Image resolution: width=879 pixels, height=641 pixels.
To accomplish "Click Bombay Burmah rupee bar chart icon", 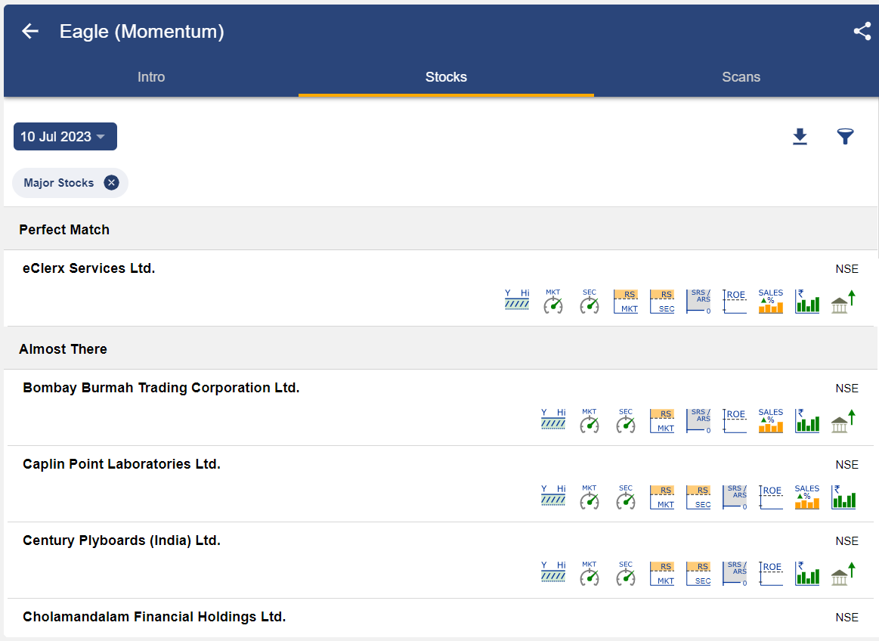I will pyautogui.click(x=807, y=420).
